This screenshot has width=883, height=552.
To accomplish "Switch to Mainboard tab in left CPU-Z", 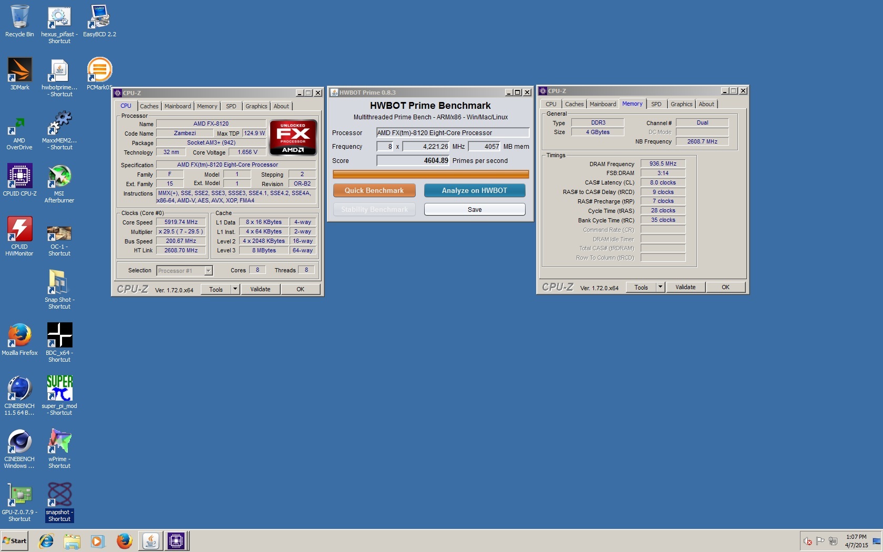I will 178,106.
